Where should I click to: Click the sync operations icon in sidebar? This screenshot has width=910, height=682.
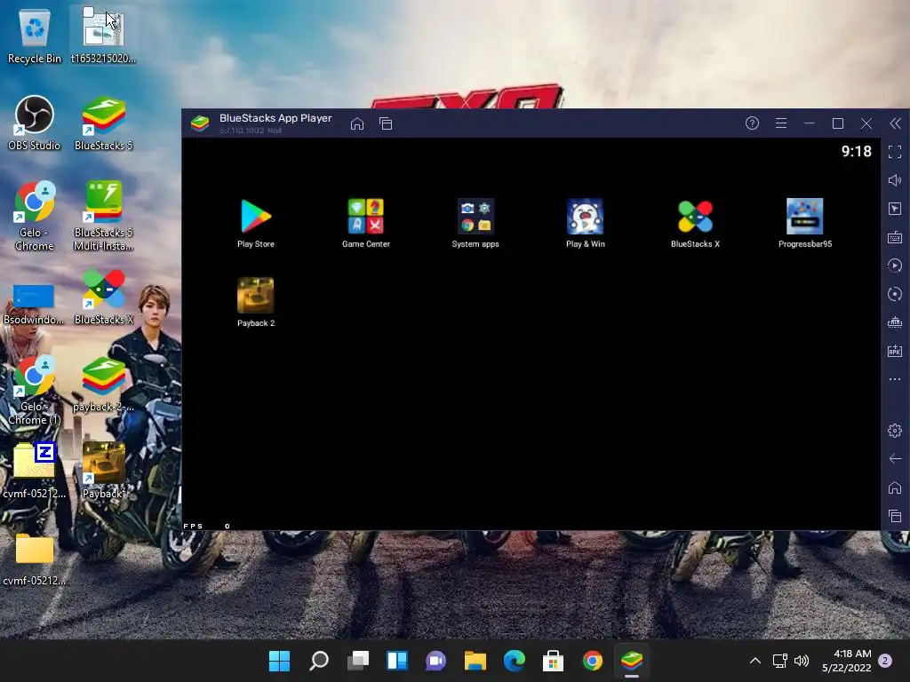click(x=895, y=294)
